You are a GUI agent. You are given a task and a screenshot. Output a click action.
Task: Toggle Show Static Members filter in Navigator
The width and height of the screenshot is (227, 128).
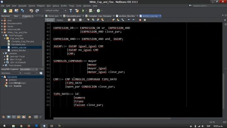pos(13,117)
